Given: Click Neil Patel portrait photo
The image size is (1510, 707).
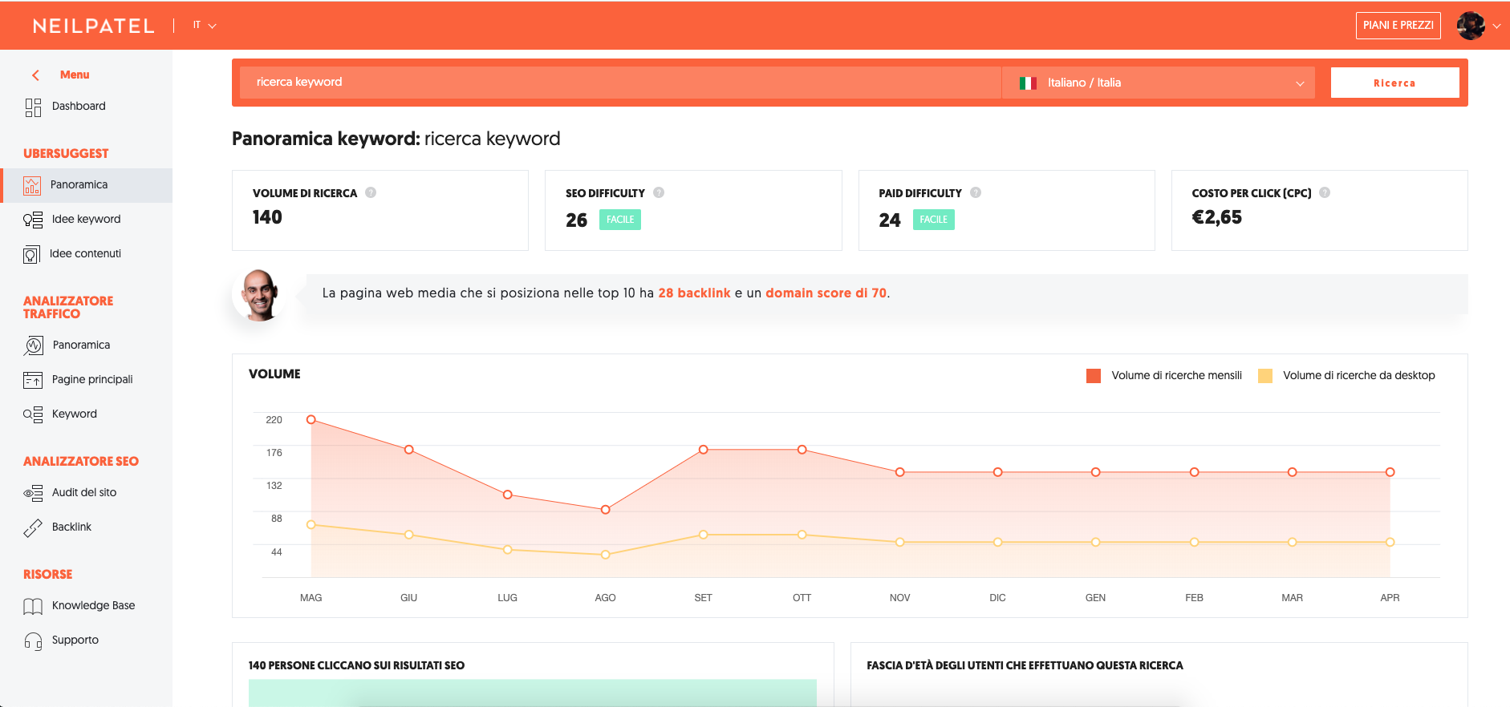Looking at the screenshot, I should click(259, 295).
